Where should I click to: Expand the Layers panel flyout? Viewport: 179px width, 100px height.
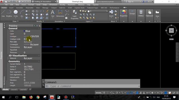(x=89, y=21)
